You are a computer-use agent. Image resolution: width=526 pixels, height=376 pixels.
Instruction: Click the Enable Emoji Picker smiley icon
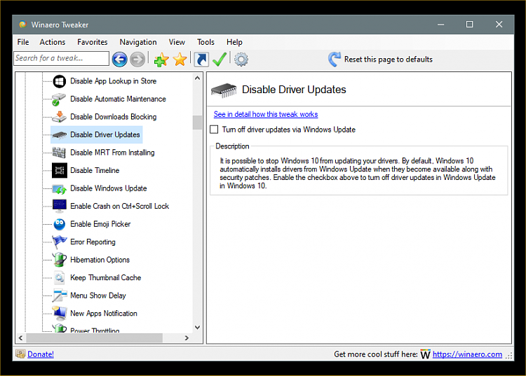tap(60, 224)
